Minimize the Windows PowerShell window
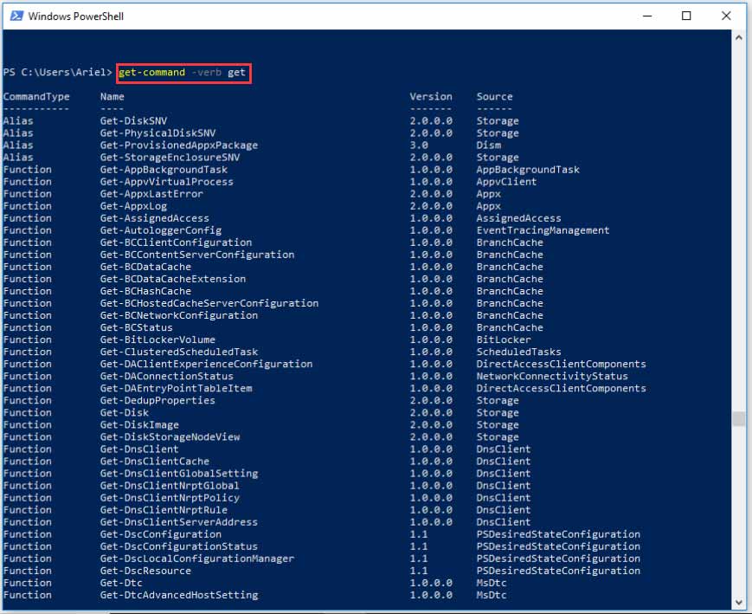 pyautogui.click(x=647, y=16)
